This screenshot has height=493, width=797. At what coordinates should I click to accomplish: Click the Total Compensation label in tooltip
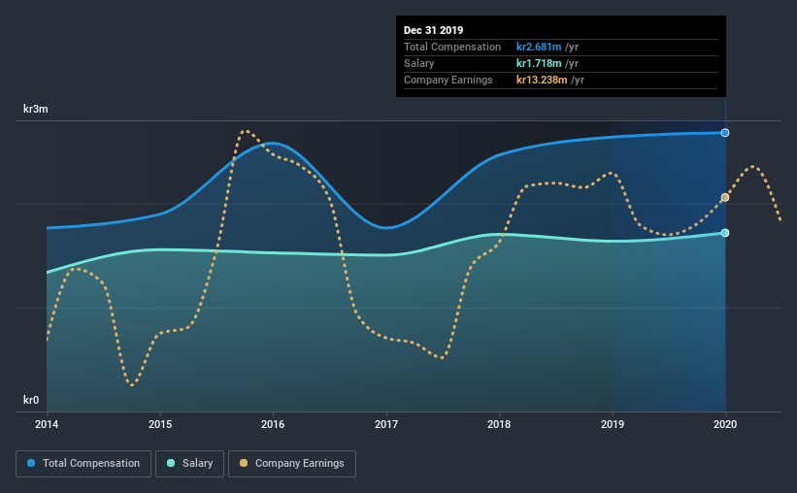click(x=452, y=47)
